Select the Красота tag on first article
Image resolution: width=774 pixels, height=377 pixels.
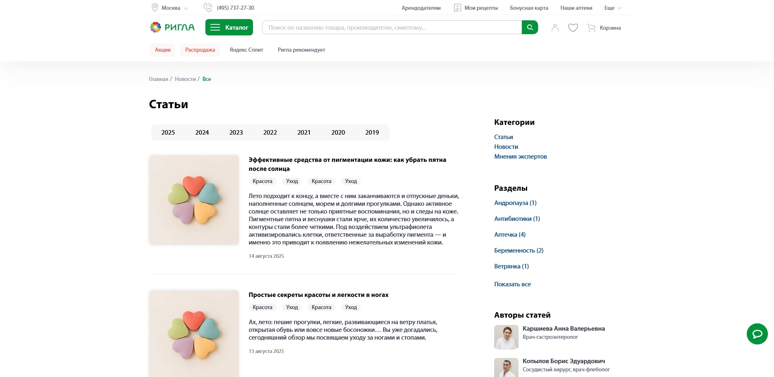pos(262,181)
